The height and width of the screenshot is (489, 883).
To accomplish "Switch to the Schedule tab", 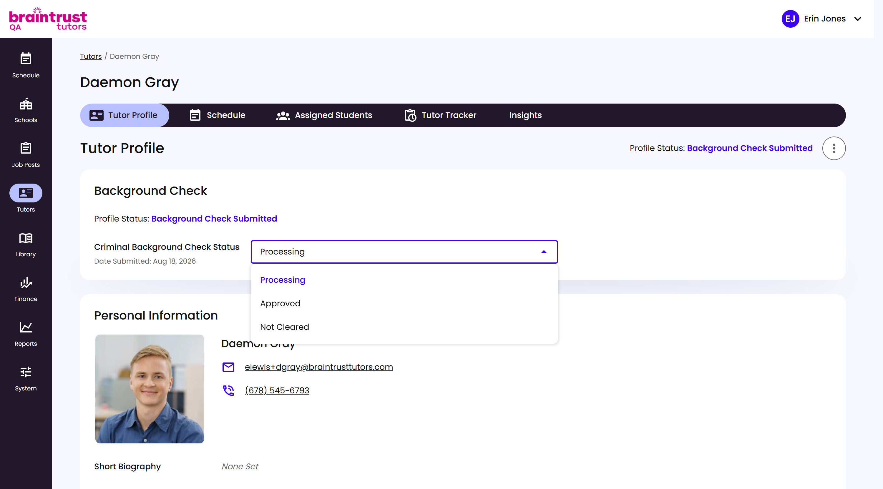I will pos(217,115).
